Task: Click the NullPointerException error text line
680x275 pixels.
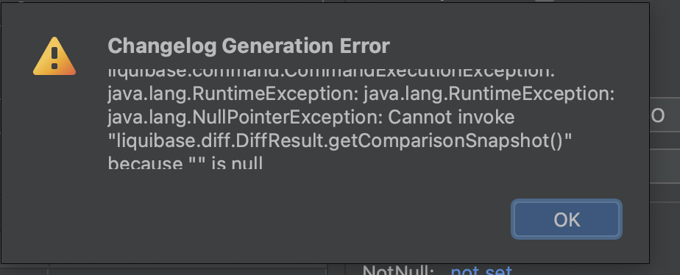Action: point(311,117)
